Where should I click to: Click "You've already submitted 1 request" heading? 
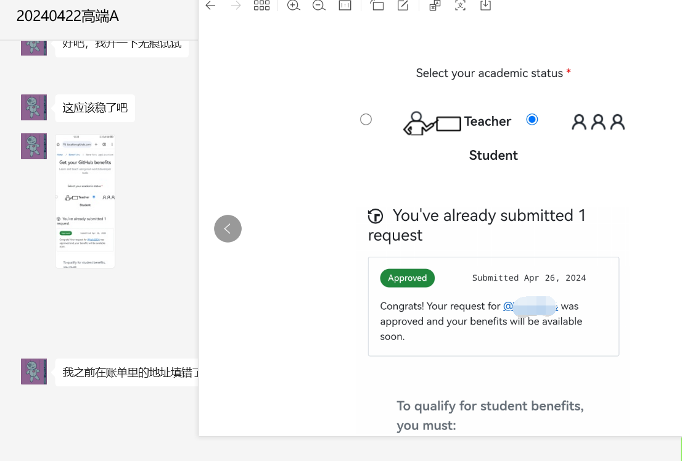click(x=477, y=225)
